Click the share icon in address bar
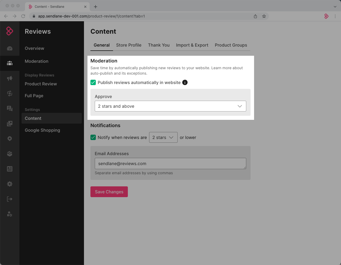 (255, 16)
